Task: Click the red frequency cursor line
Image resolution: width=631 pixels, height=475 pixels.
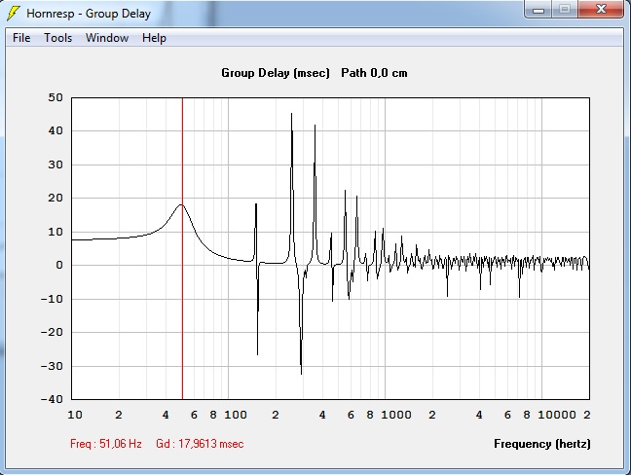Action: pos(182,248)
